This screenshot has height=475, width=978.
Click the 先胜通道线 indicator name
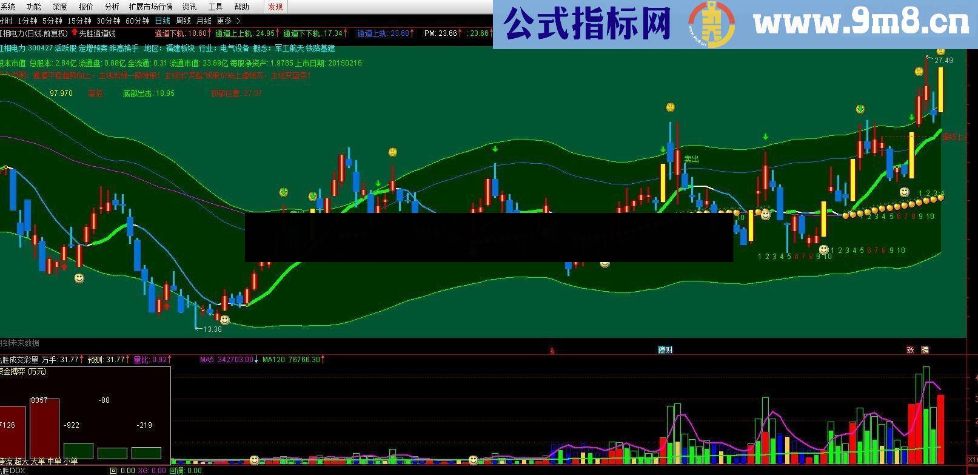coord(98,33)
